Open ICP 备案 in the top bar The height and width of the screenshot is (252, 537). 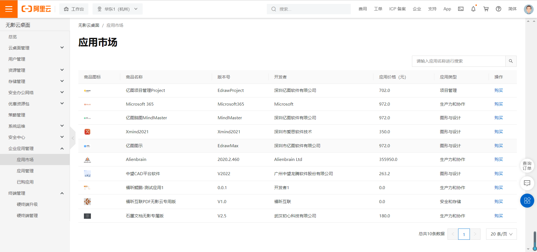coord(397,9)
